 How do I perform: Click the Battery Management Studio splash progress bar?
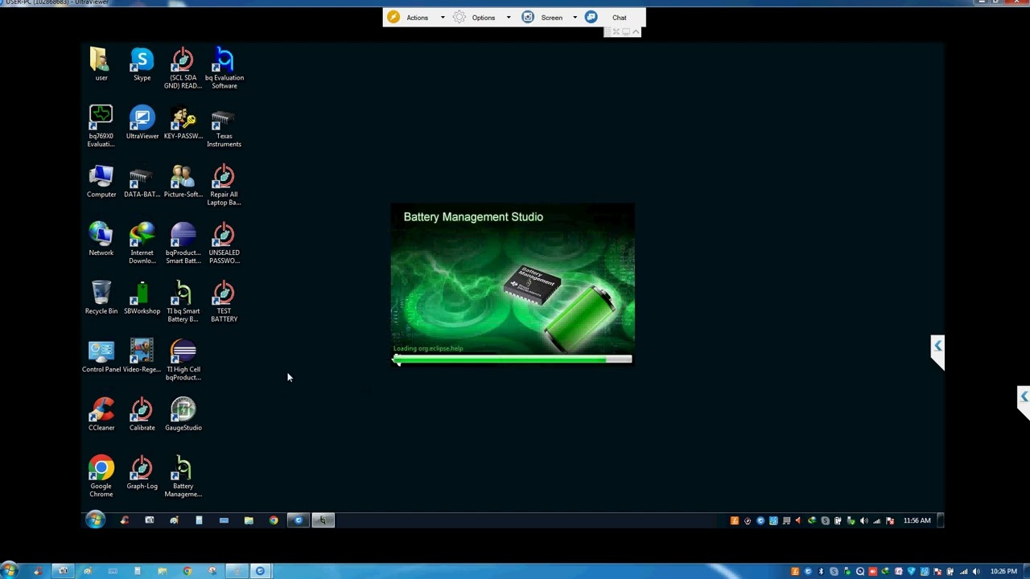(x=513, y=359)
